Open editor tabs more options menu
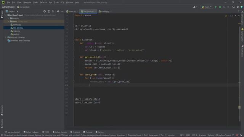 239,11
